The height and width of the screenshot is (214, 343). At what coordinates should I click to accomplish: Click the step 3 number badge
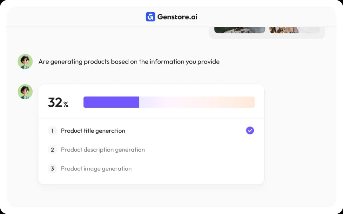click(52, 169)
